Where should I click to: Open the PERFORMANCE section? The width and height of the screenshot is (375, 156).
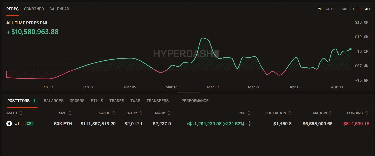[x=195, y=101]
